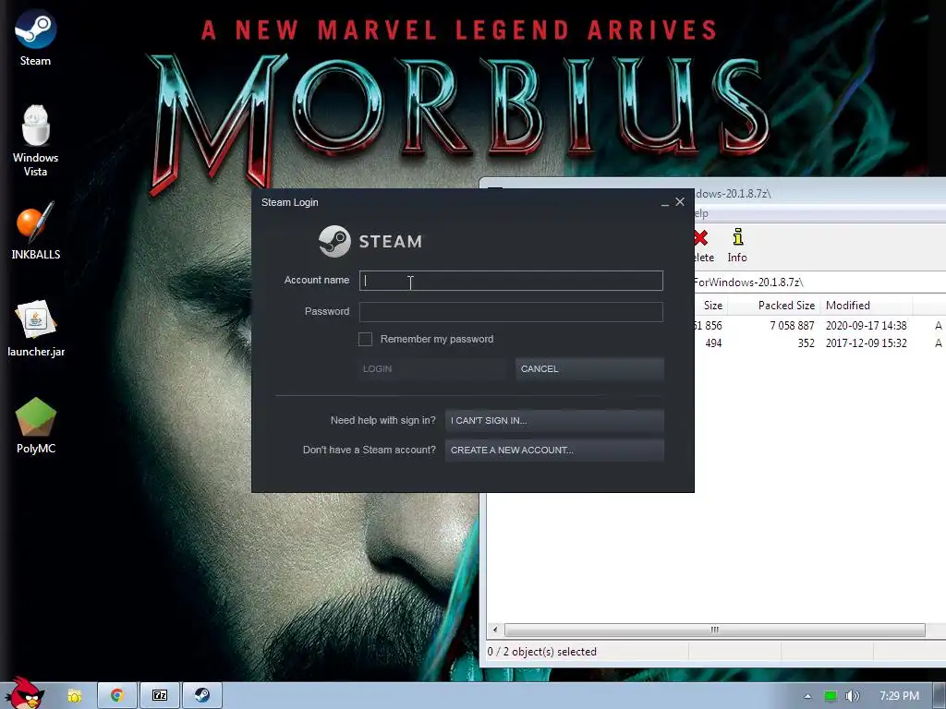Sort 7-Zip list by Packed Size column
The width and height of the screenshot is (946, 709).
(774, 306)
